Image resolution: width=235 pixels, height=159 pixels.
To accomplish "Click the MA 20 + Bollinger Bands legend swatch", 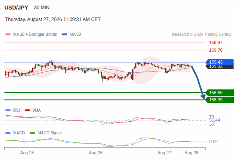I will coord(8,35).
